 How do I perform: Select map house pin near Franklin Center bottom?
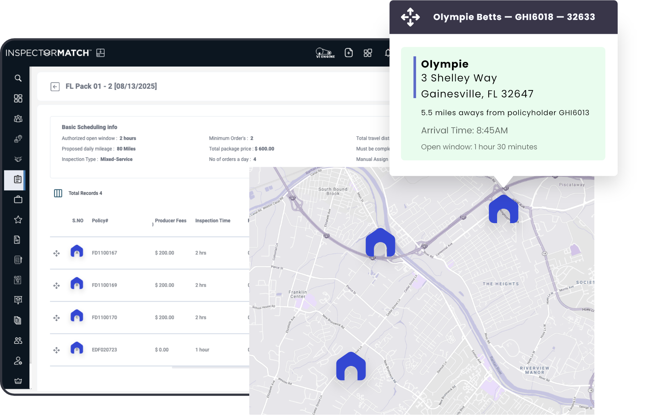[x=351, y=366]
